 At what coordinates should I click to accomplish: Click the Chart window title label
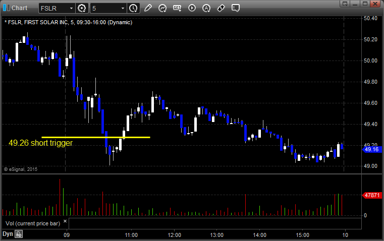click(x=19, y=8)
